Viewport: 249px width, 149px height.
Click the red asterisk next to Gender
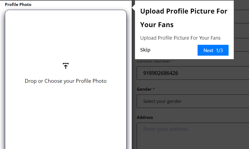(x=154, y=89)
